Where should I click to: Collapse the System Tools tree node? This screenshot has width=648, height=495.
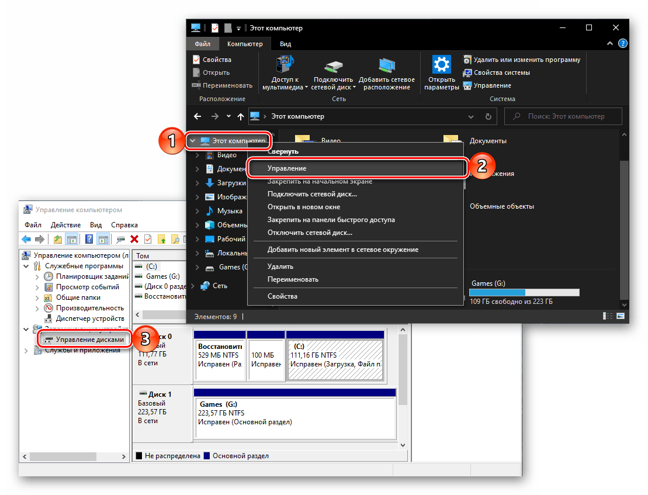[26, 266]
